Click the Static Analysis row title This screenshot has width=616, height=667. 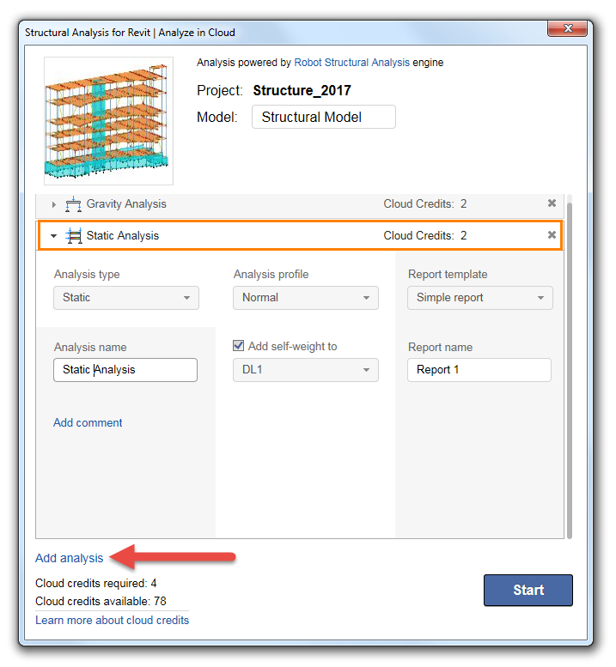tap(123, 236)
